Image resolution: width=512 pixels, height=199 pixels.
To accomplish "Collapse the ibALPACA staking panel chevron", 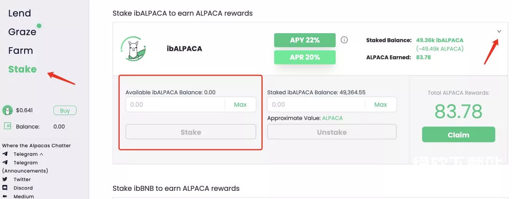I will pos(499,32).
